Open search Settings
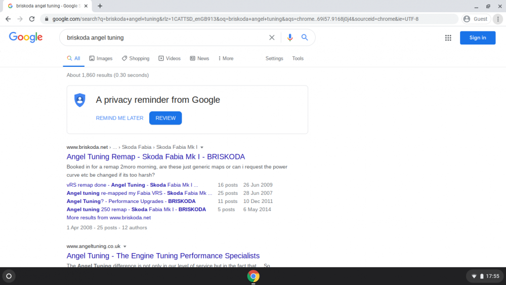 (274, 58)
